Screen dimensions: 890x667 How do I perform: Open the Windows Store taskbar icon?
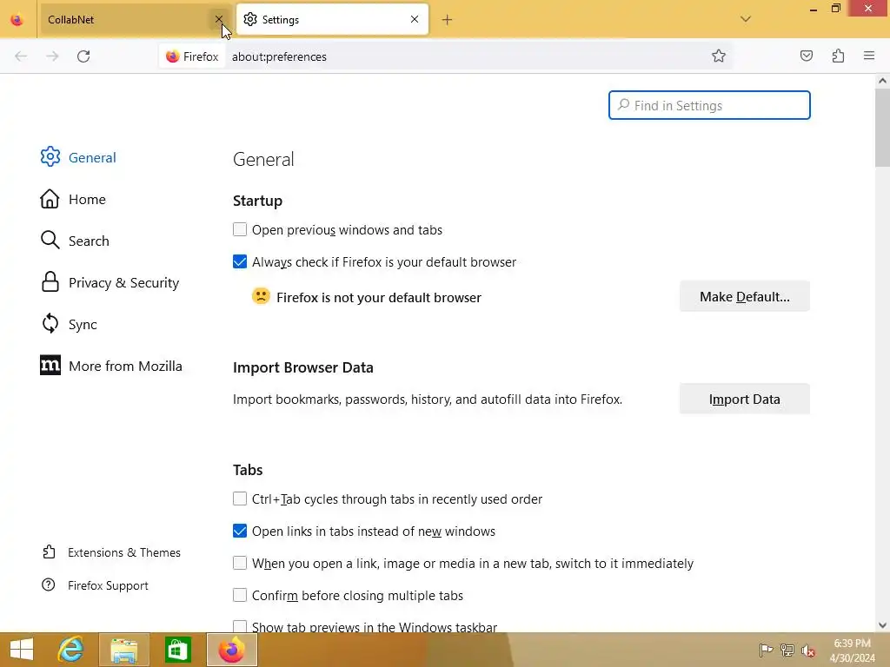pyautogui.click(x=177, y=650)
